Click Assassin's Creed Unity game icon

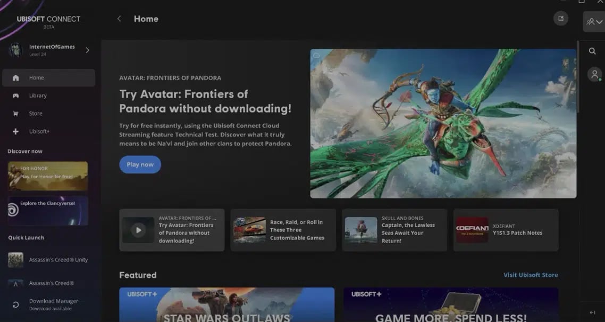point(16,260)
